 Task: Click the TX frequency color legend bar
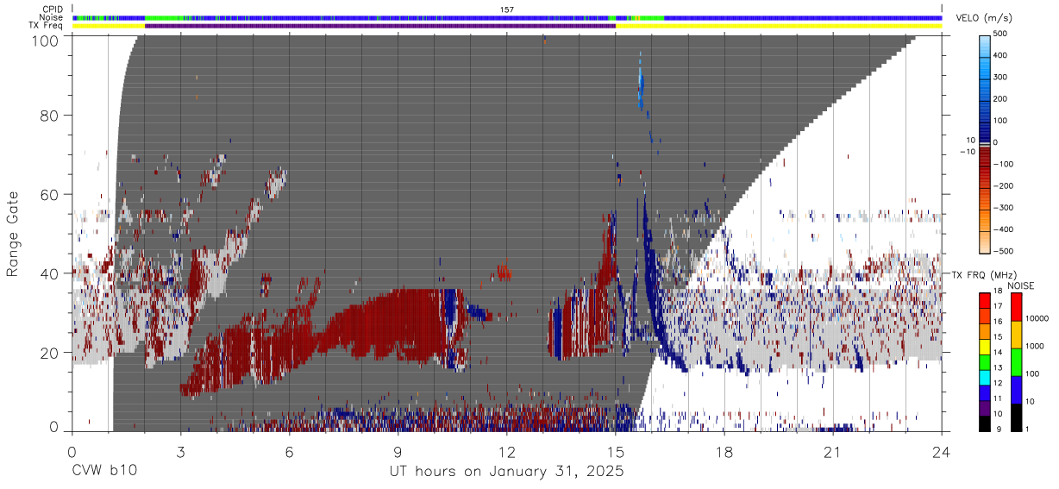pyautogui.click(x=985, y=361)
